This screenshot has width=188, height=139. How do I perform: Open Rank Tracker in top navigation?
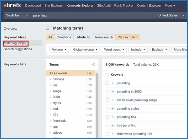click(x=124, y=6)
